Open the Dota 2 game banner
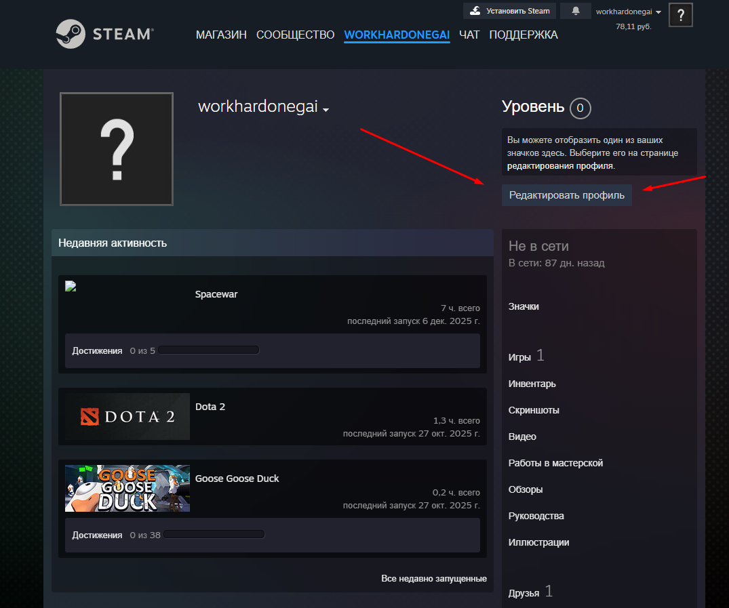Viewport: 729px width, 608px height. point(127,417)
